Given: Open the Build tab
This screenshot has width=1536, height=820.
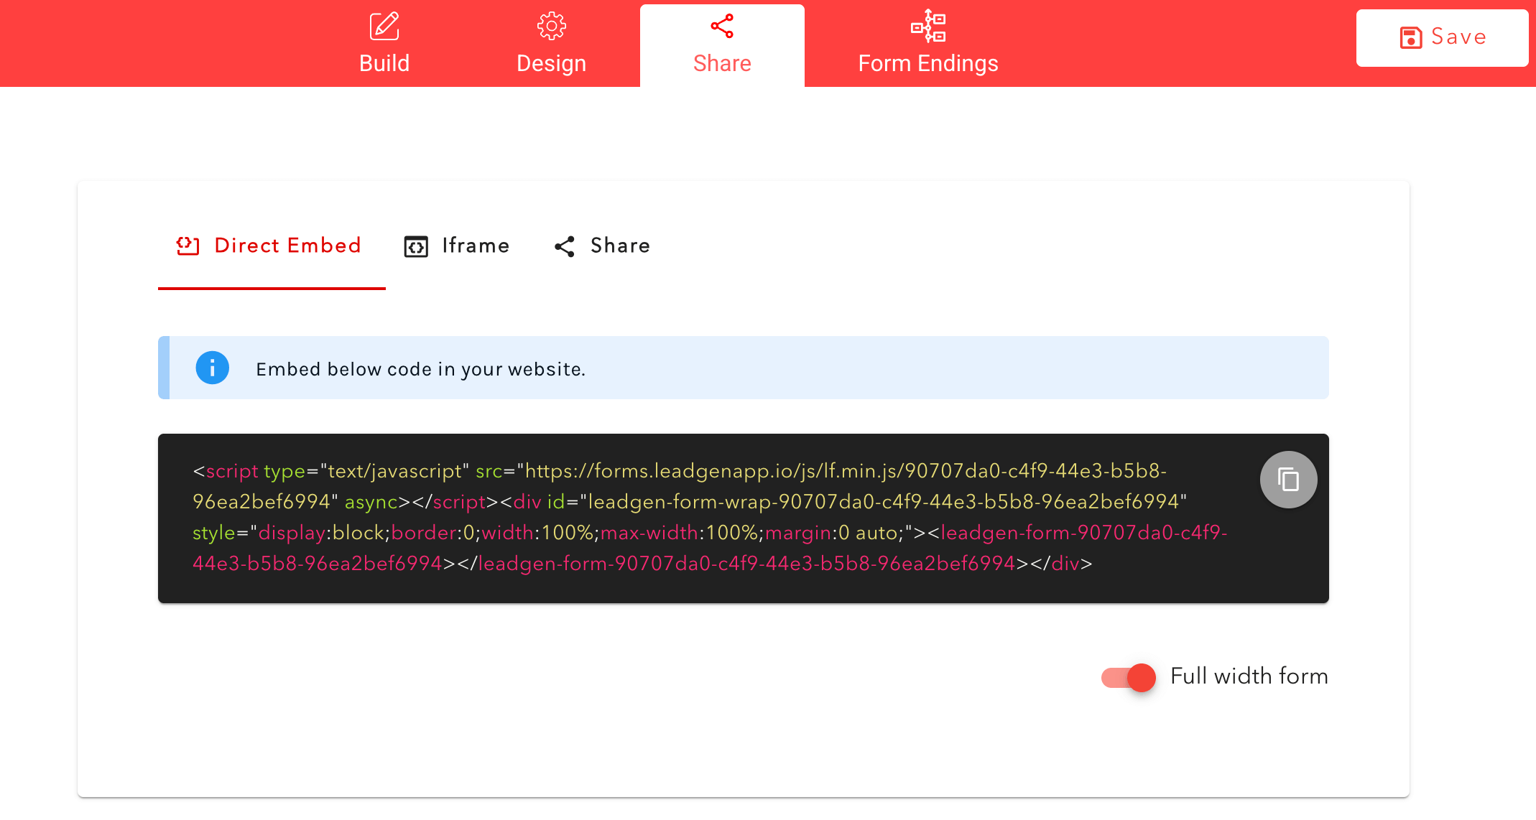Looking at the screenshot, I should click(x=384, y=63).
